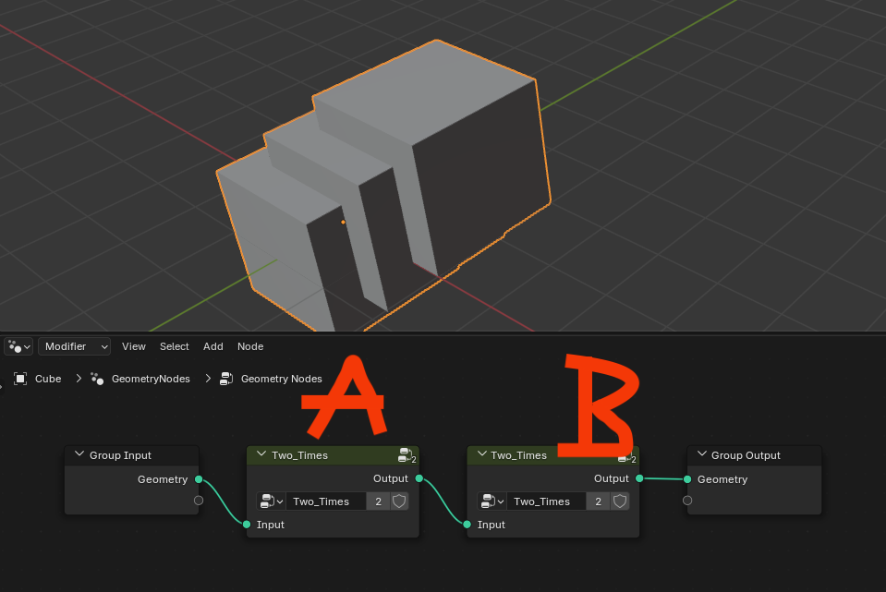The width and height of the screenshot is (886, 592).
Task: Open the editor type selector in the node editor header
Action: (x=18, y=346)
